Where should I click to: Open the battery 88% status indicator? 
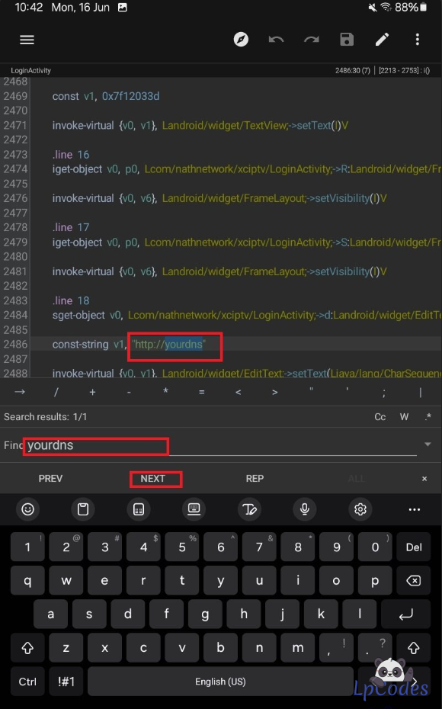410,7
